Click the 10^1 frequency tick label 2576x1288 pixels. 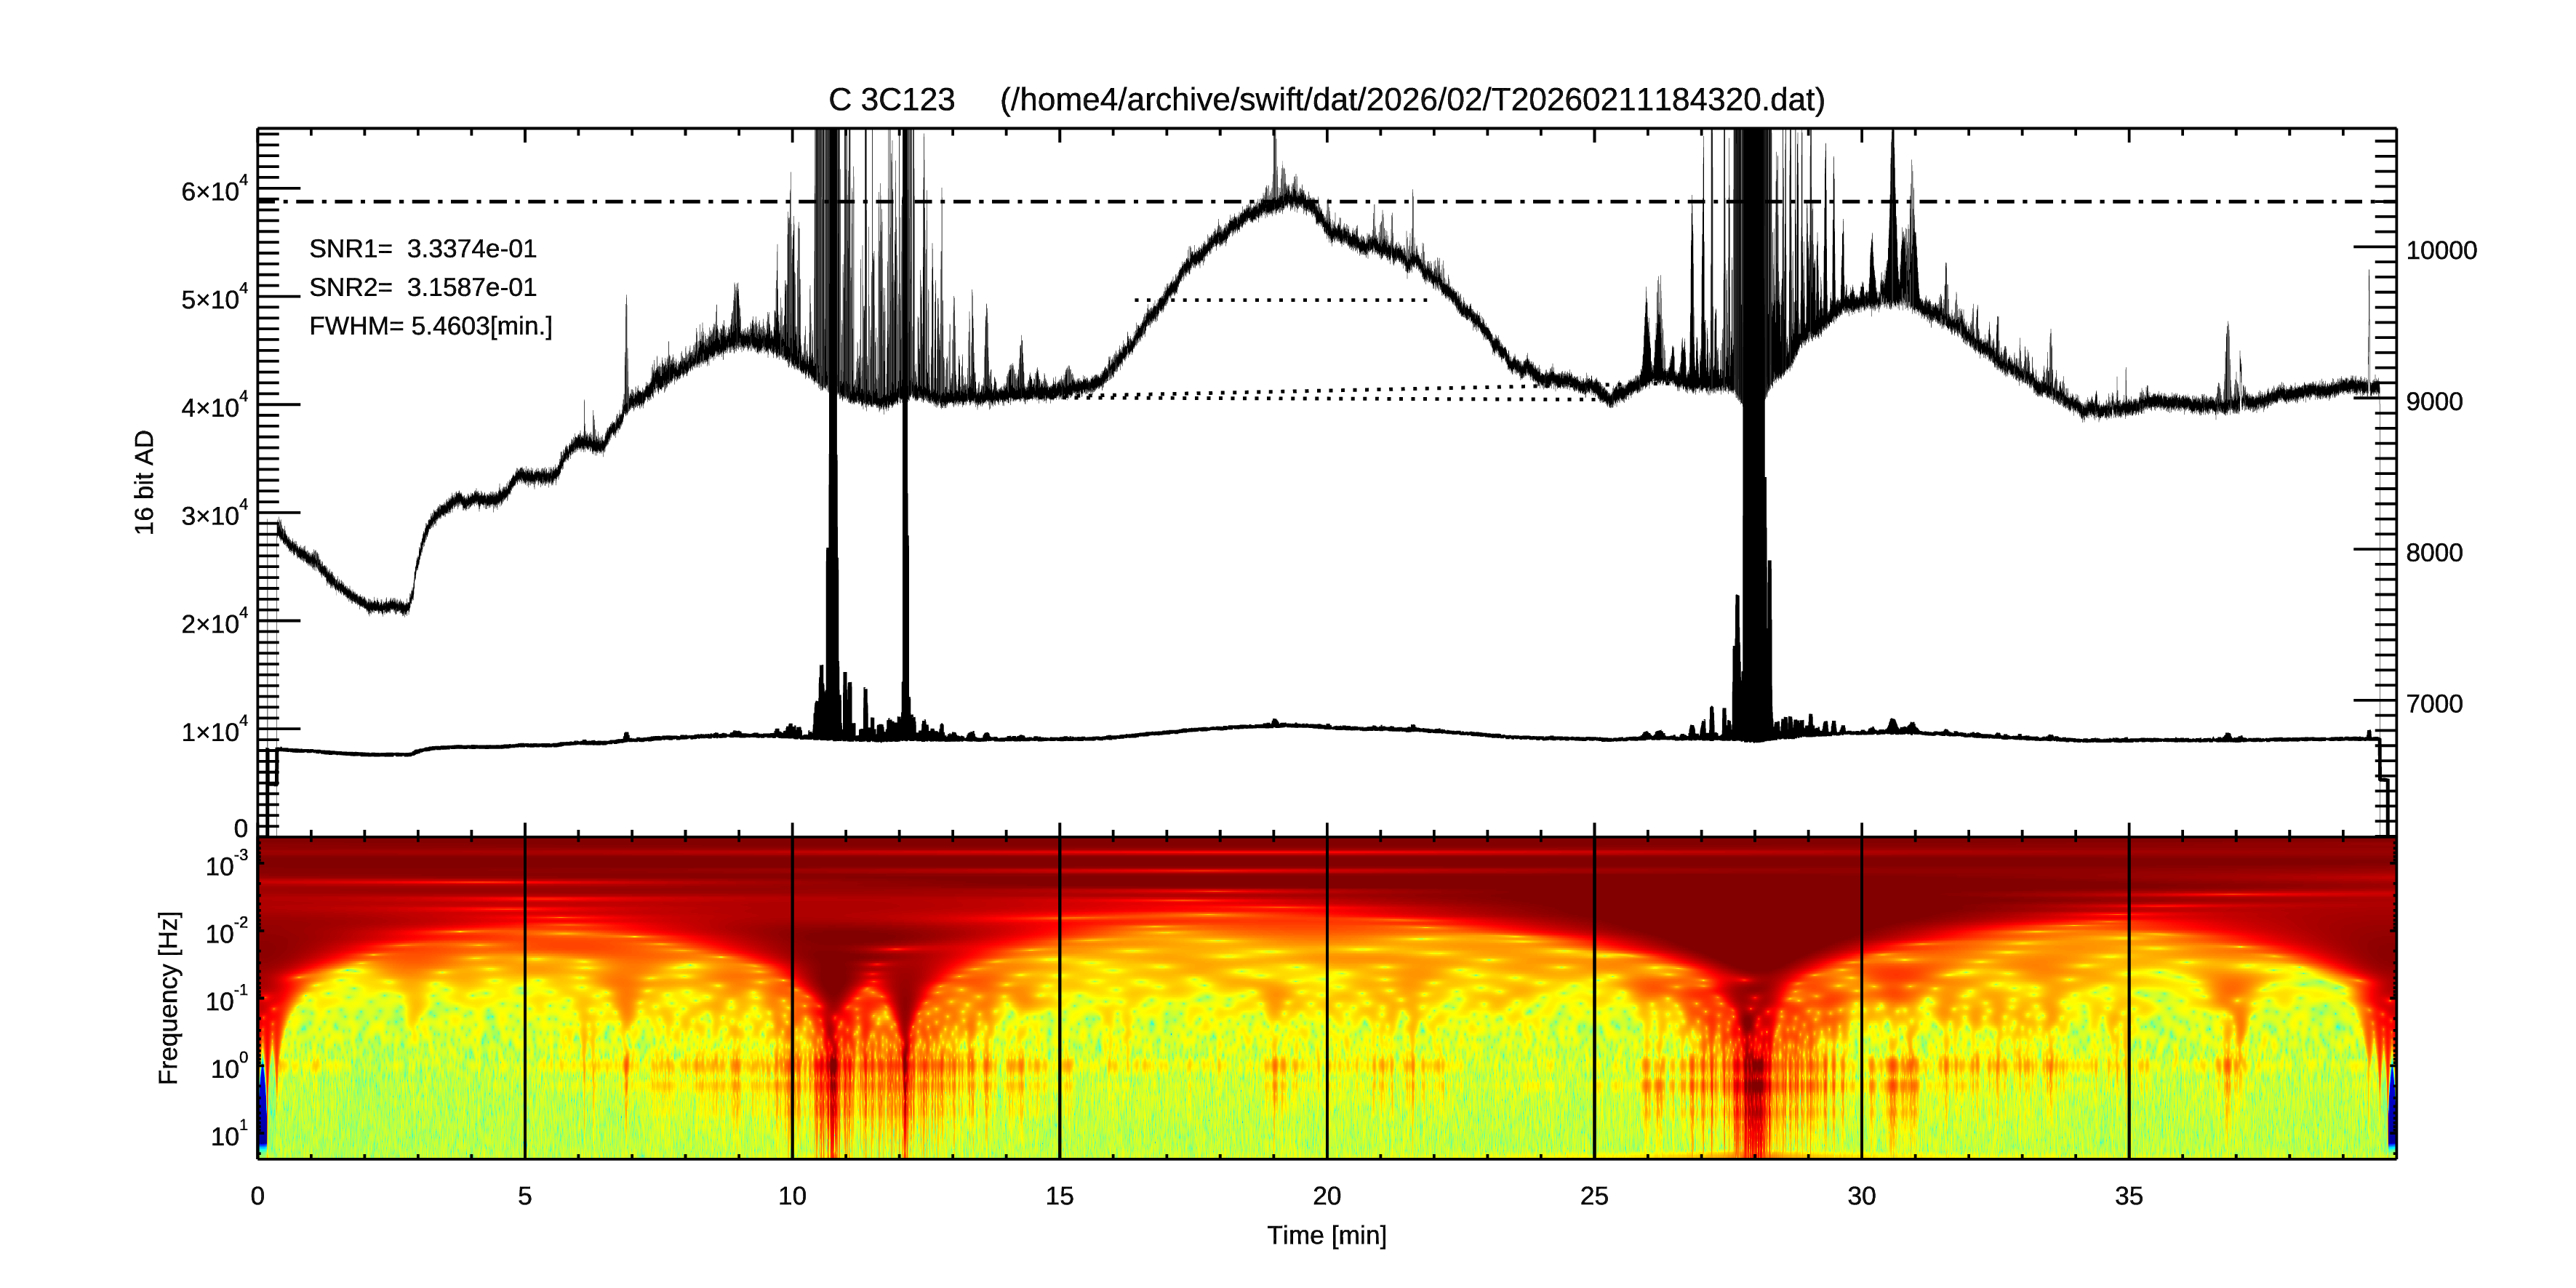click(x=228, y=1136)
